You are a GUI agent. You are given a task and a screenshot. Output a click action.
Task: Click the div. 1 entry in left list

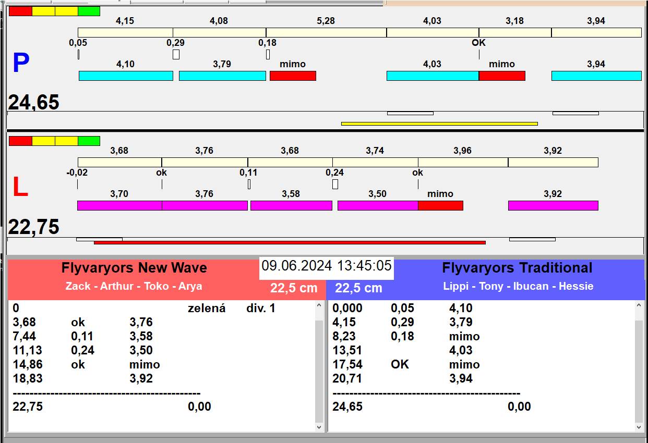(x=261, y=308)
